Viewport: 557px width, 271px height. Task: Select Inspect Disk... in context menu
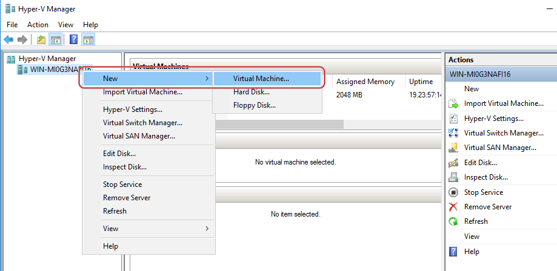tap(148, 167)
